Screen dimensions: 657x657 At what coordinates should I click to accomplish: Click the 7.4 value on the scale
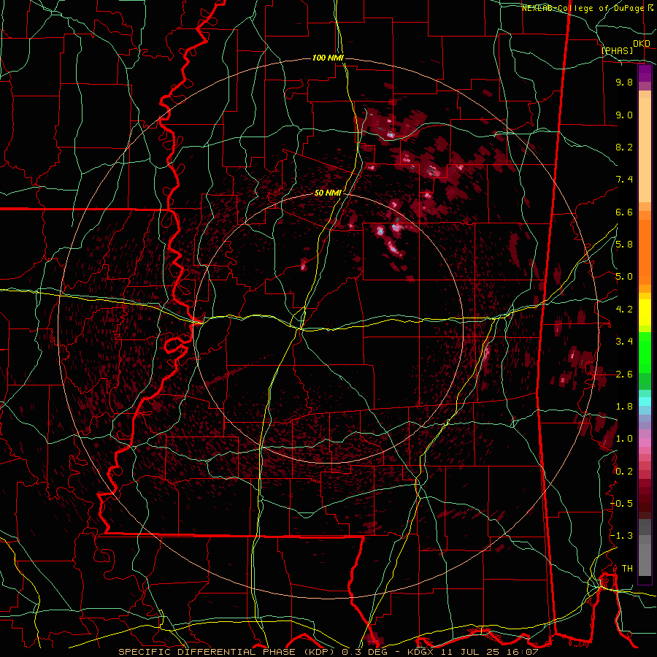[624, 180]
